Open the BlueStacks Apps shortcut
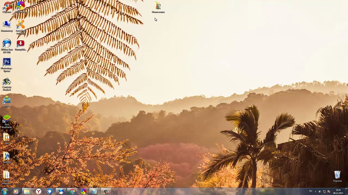The width and height of the screenshot is (348, 195). pos(7,102)
